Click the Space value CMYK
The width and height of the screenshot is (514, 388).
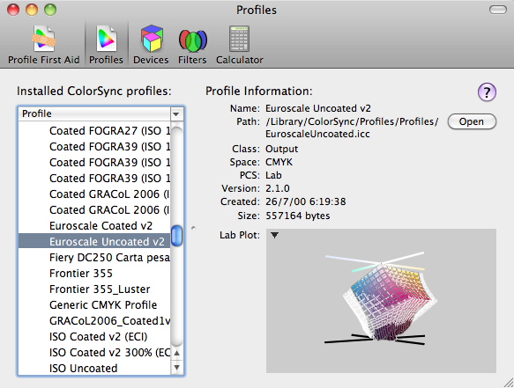279,162
